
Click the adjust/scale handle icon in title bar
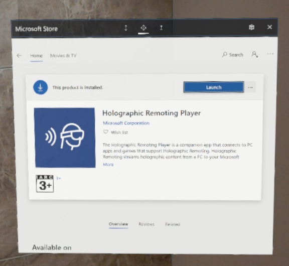tap(126, 28)
